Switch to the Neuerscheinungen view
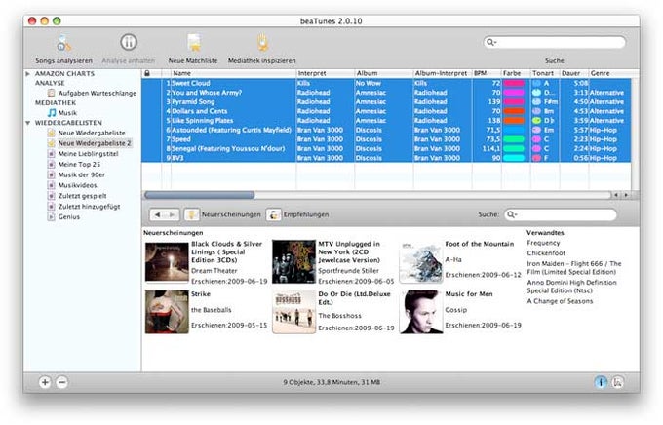Image resolution: width=663 pixels, height=425 pixels. [223, 214]
